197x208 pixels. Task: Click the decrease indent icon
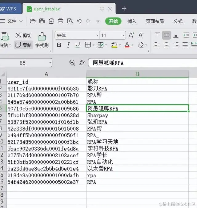(186, 35)
